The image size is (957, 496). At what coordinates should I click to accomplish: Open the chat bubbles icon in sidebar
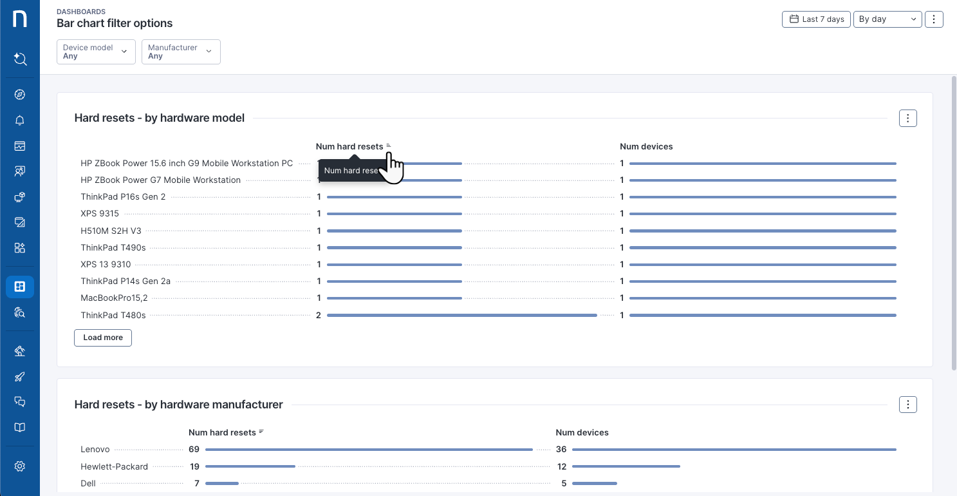pyautogui.click(x=19, y=401)
